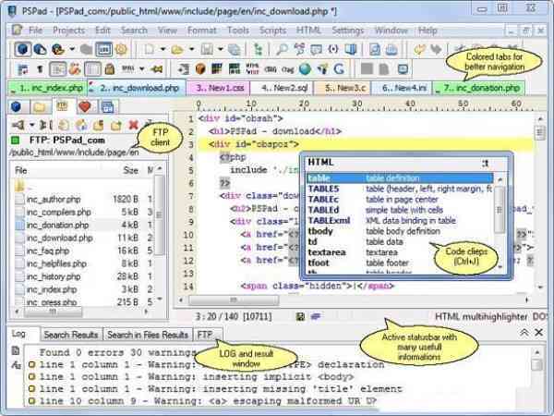The width and height of the screenshot is (554, 416).
Task: Select the TABLEc code clip entry
Action: point(399,200)
